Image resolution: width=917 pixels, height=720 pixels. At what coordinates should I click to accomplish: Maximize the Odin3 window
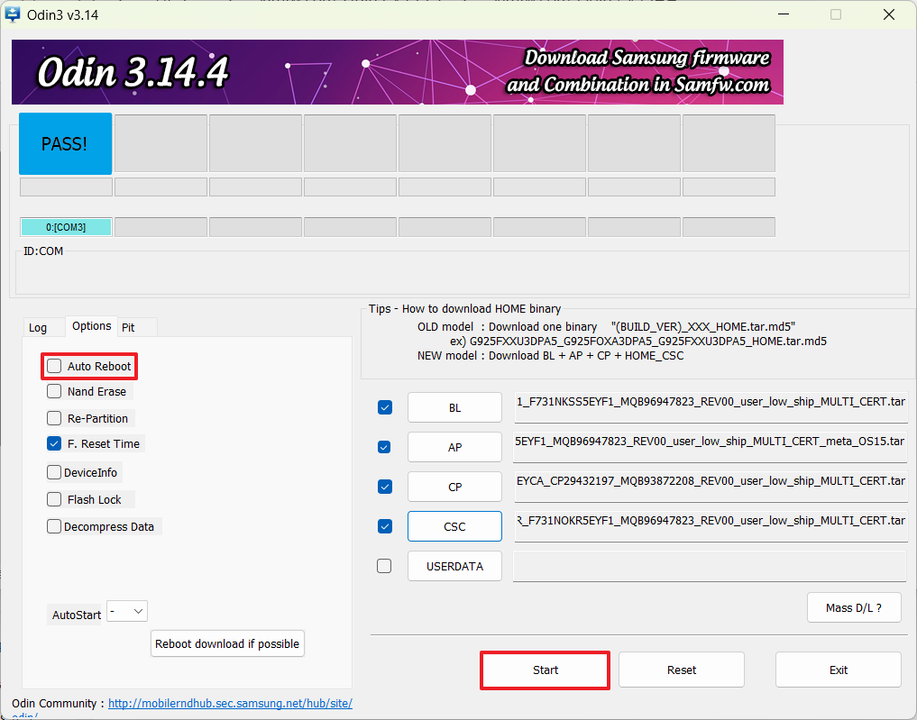coord(836,14)
